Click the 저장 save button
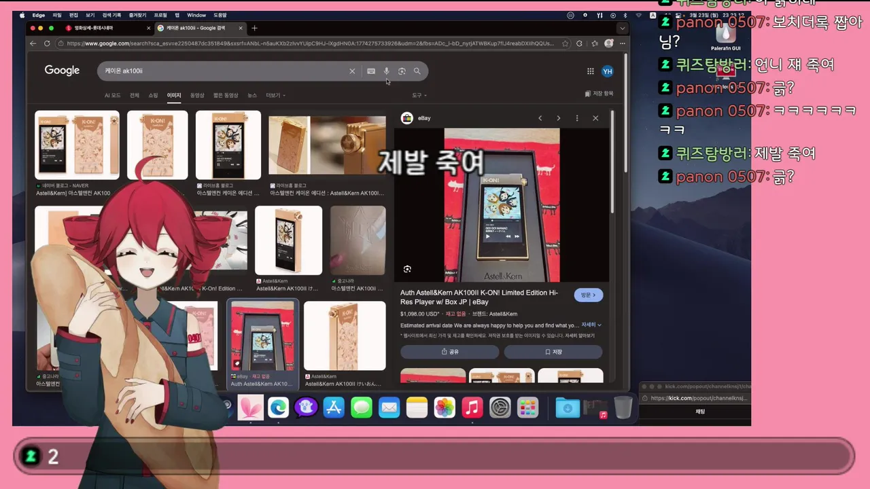This screenshot has height=489, width=870. 553,352
